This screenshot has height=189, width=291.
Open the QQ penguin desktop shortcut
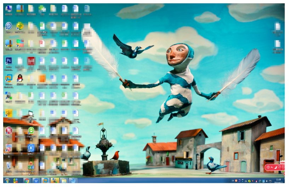(20, 79)
